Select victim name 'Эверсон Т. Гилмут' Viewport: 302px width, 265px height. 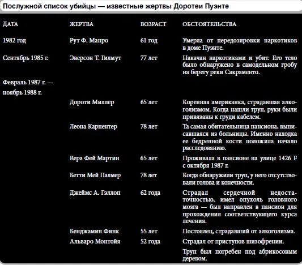(95, 58)
